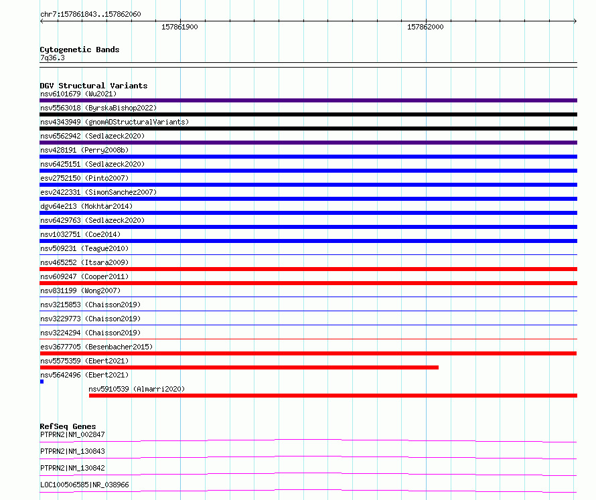Open nsv1032751 (Coe2014) variant label
Viewport: 596px width, 500px height.
pyautogui.click(x=80, y=234)
